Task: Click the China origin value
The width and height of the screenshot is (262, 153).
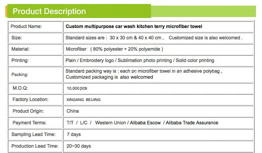Action: coord(73,111)
